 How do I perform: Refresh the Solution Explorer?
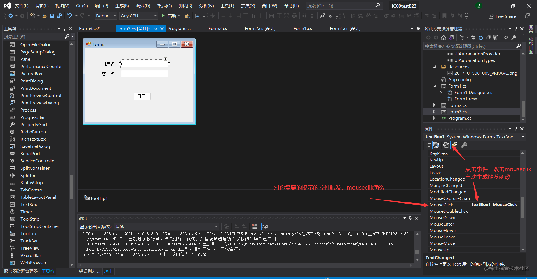481,37
